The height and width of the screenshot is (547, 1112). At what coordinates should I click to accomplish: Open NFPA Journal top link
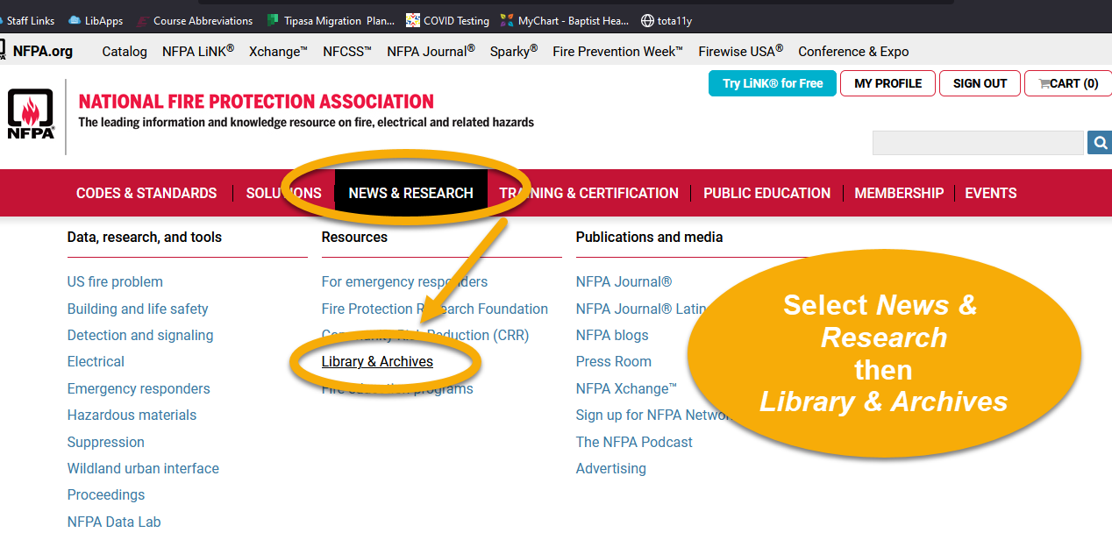(431, 51)
